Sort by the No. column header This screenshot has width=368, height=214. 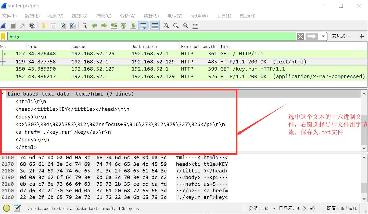[x=13, y=46]
